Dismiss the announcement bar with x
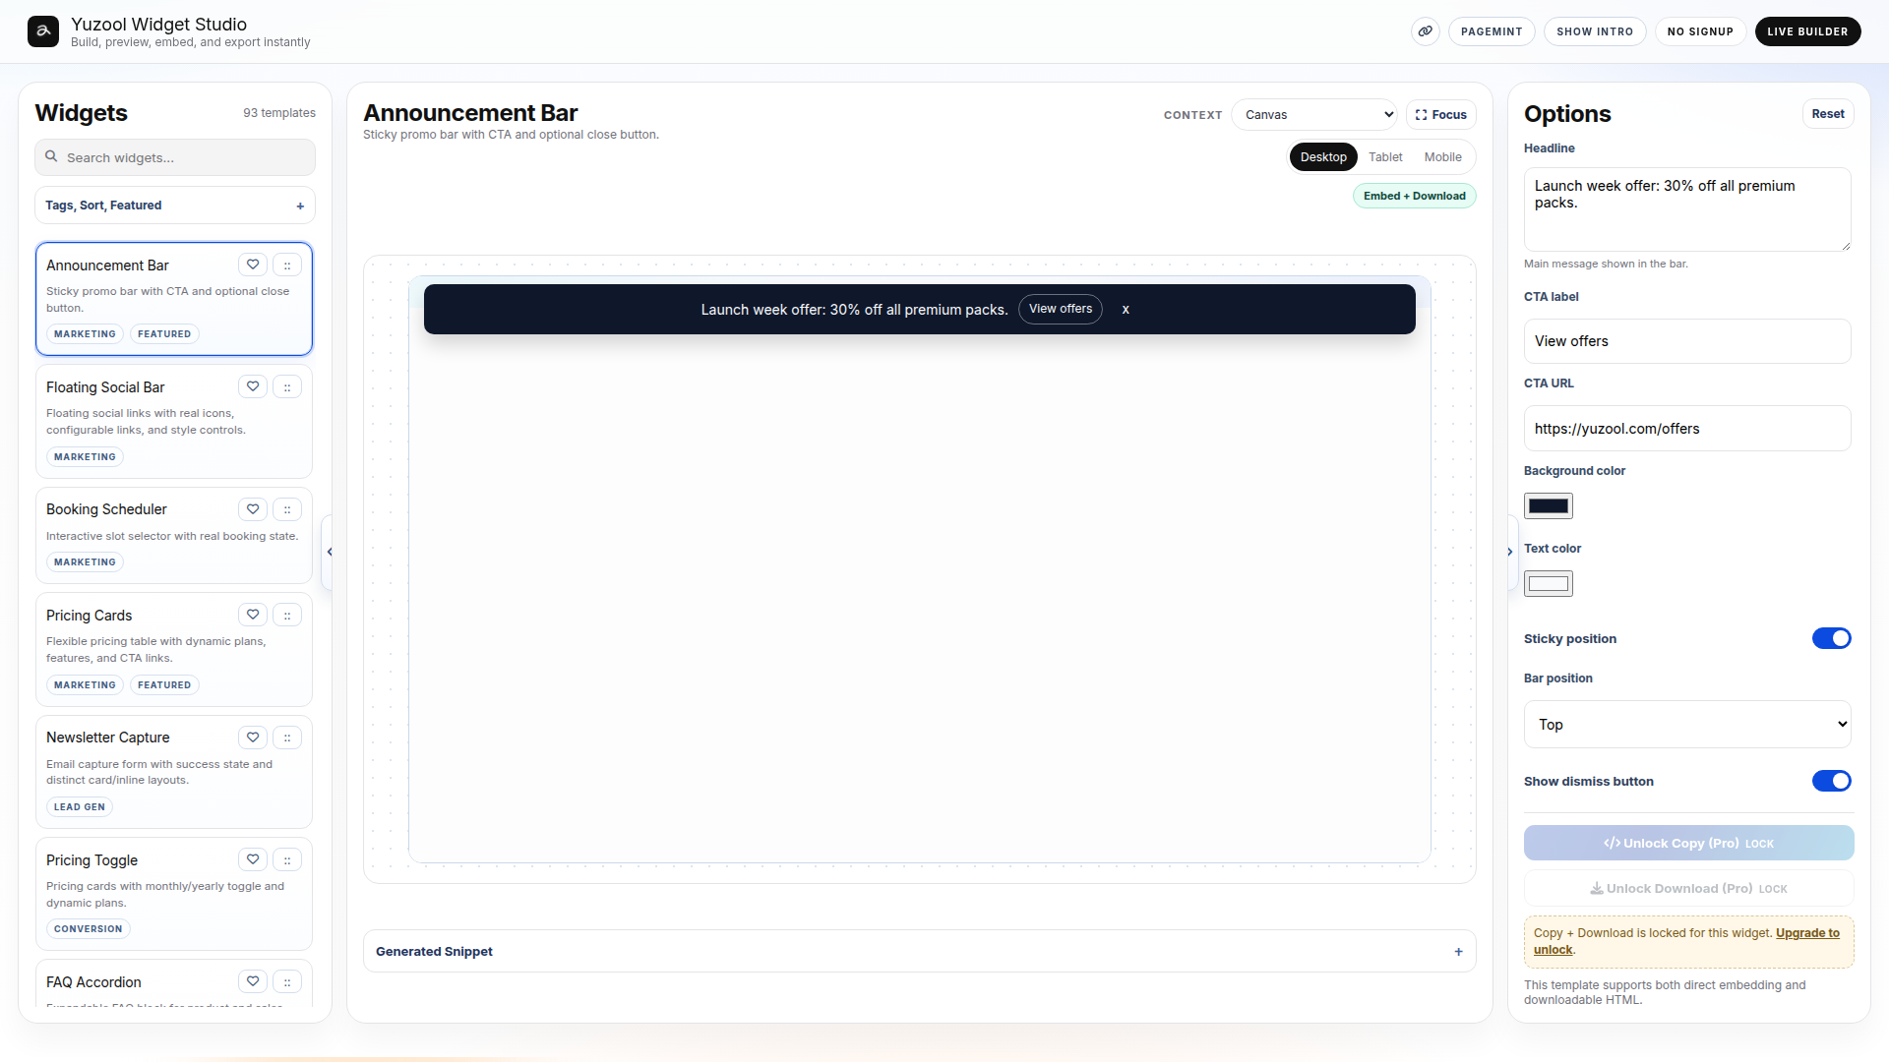The width and height of the screenshot is (1889, 1062). pos(1126,309)
